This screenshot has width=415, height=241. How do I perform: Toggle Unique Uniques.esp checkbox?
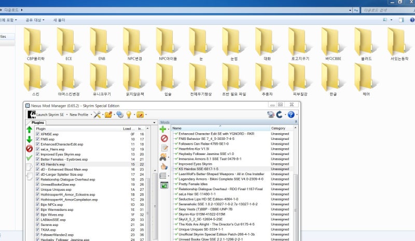point(37,189)
